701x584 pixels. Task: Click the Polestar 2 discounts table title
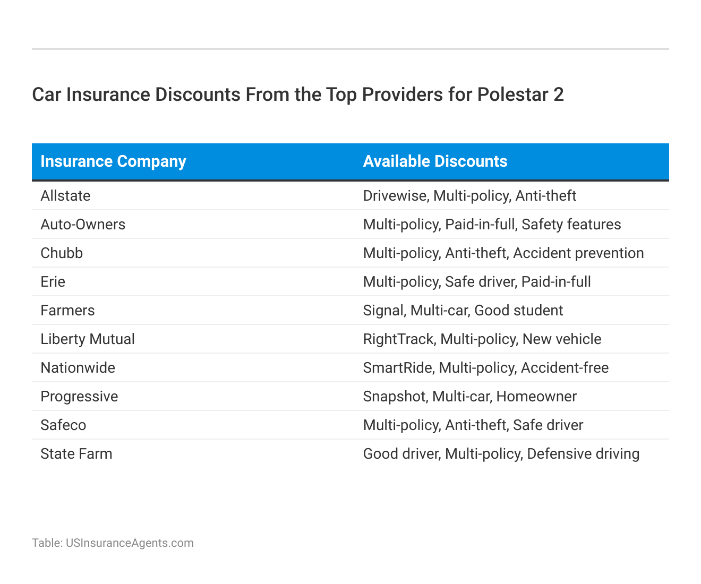click(x=298, y=95)
